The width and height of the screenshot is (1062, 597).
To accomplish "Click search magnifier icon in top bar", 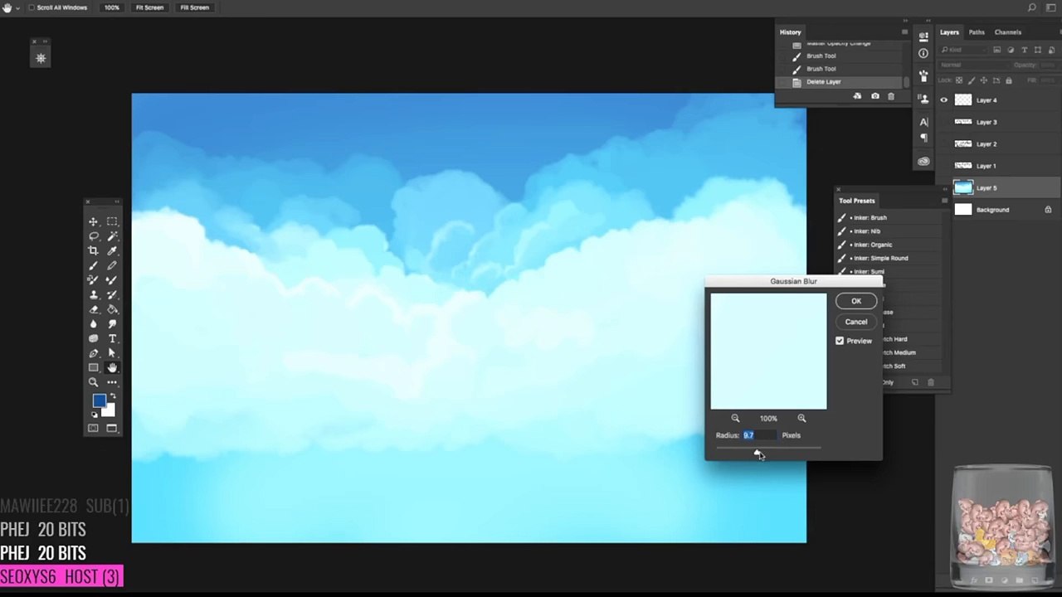I will coord(1031,7).
